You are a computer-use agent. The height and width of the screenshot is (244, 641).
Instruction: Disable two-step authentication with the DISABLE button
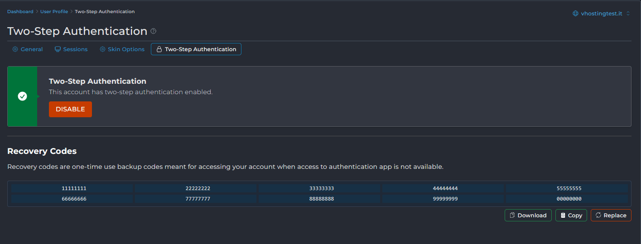tap(70, 109)
